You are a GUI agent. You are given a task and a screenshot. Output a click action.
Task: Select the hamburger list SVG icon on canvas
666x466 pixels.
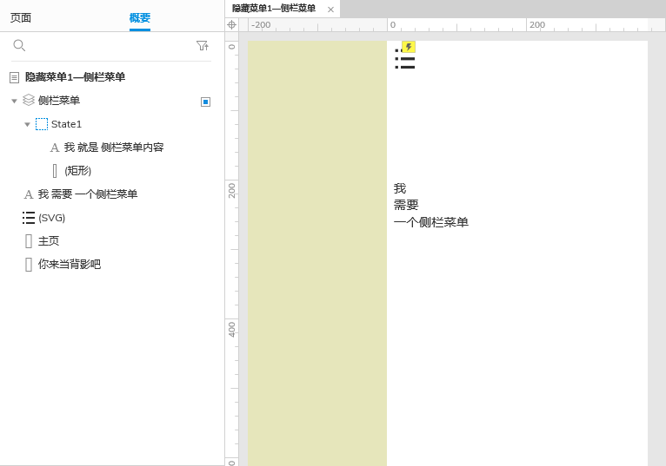click(x=405, y=59)
